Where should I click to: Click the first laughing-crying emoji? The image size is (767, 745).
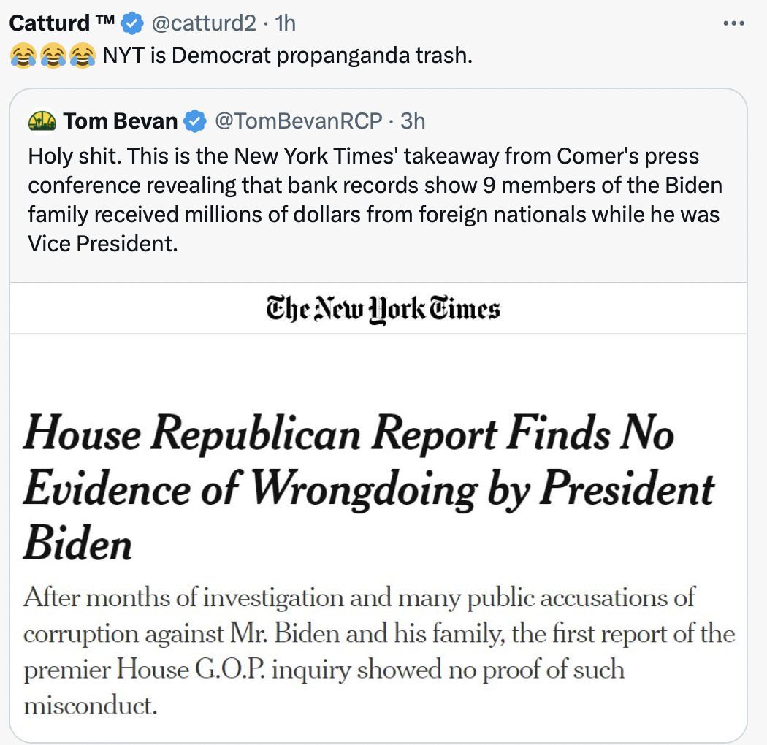pos(23,56)
